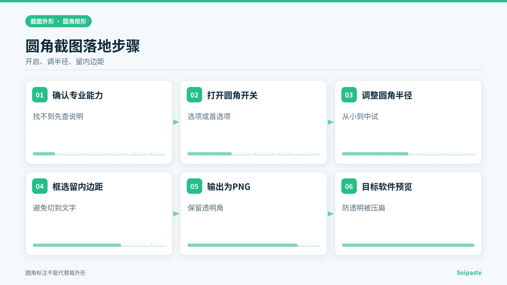Screen dimensions: 507x285
Task: Click the 04 step number badge
Action: point(40,186)
